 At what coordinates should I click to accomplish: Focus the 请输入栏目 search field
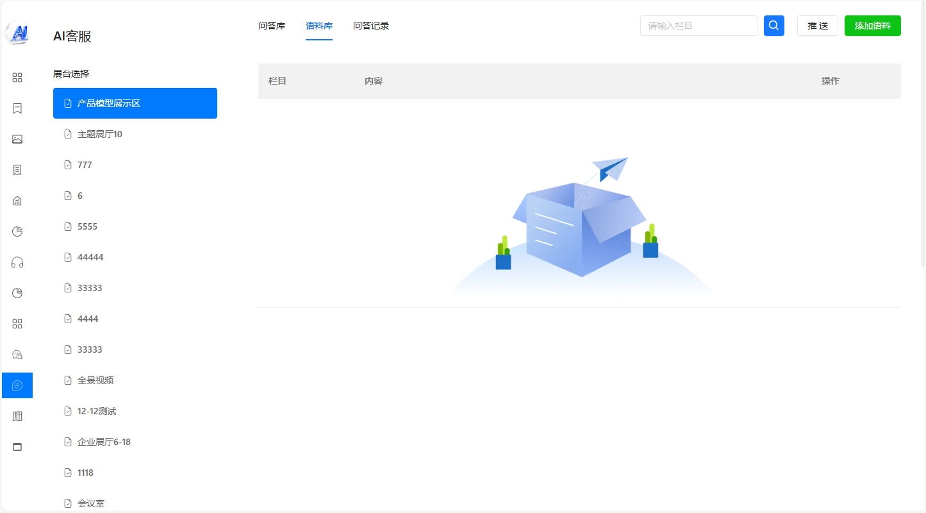[698, 26]
